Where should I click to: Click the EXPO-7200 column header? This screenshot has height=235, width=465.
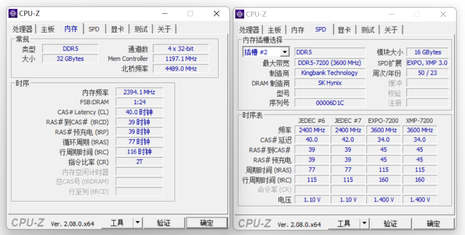point(384,121)
